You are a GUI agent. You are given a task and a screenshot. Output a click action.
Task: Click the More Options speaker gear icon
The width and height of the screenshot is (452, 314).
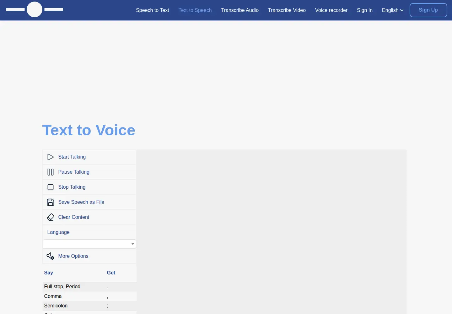coord(51,256)
